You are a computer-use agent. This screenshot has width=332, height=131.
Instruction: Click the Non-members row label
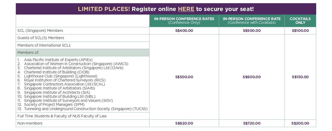tap(30, 123)
